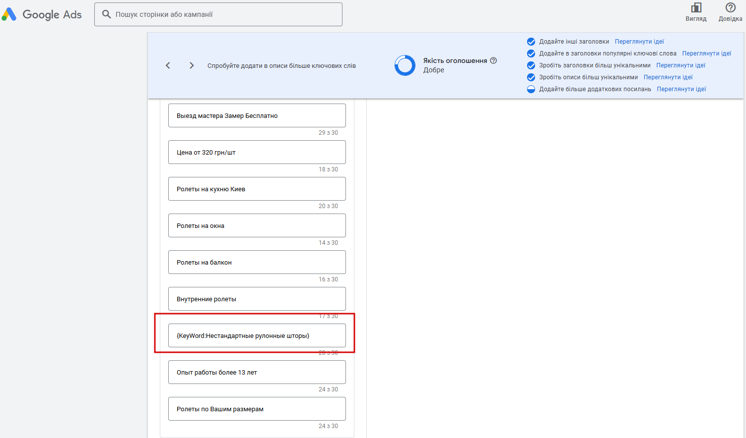Edit the KeyWord Нестандартные рулонные шторы headline
The image size is (746, 438).
[257, 335]
